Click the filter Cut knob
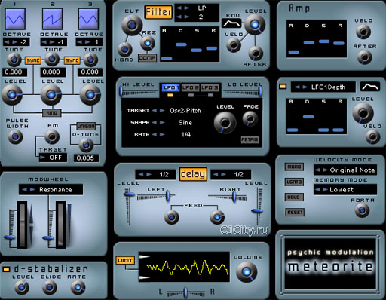 [132, 25]
